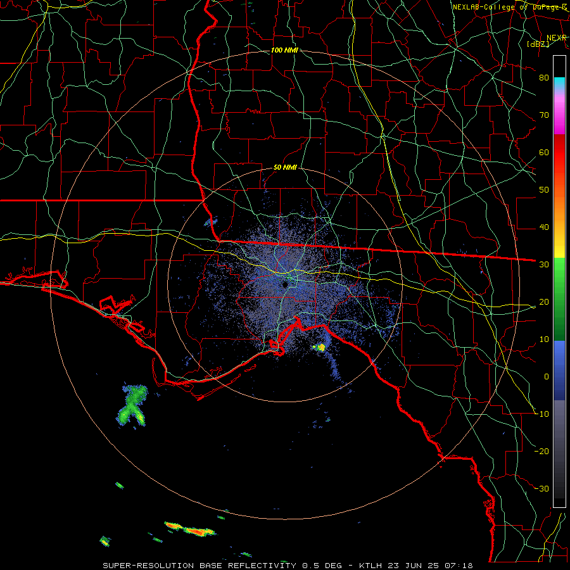The height and width of the screenshot is (570, 570).
Task: Click the small blue echo near the state border west of the radar
Action: coord(211,222)
